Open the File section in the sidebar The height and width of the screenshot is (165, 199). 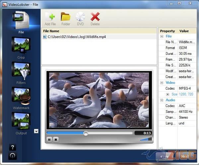tap(21, 22)
